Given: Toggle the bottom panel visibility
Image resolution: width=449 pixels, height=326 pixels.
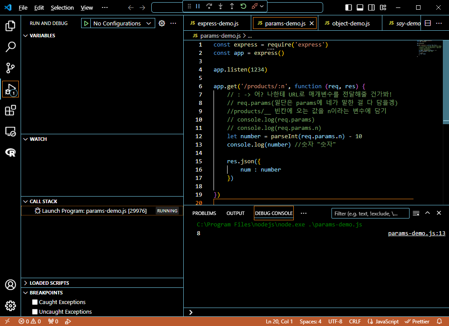Looking at the screenshot, I should tap(360, 7).
